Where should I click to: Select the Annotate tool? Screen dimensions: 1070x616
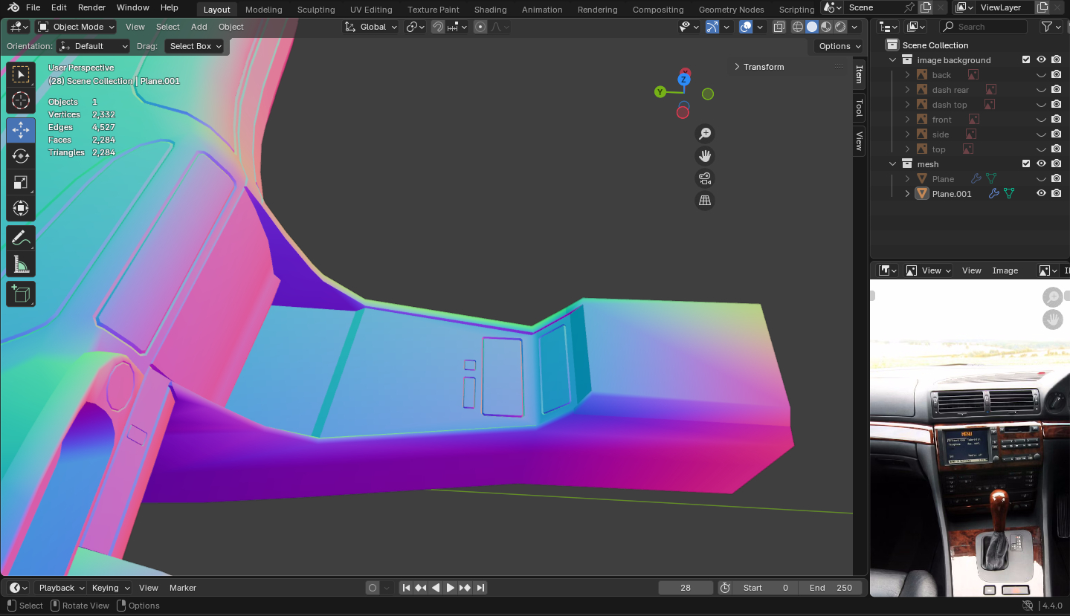pos(21,239)
